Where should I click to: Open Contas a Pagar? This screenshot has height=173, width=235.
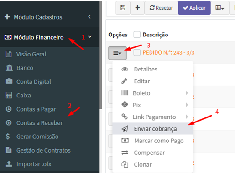click(36, 109)
